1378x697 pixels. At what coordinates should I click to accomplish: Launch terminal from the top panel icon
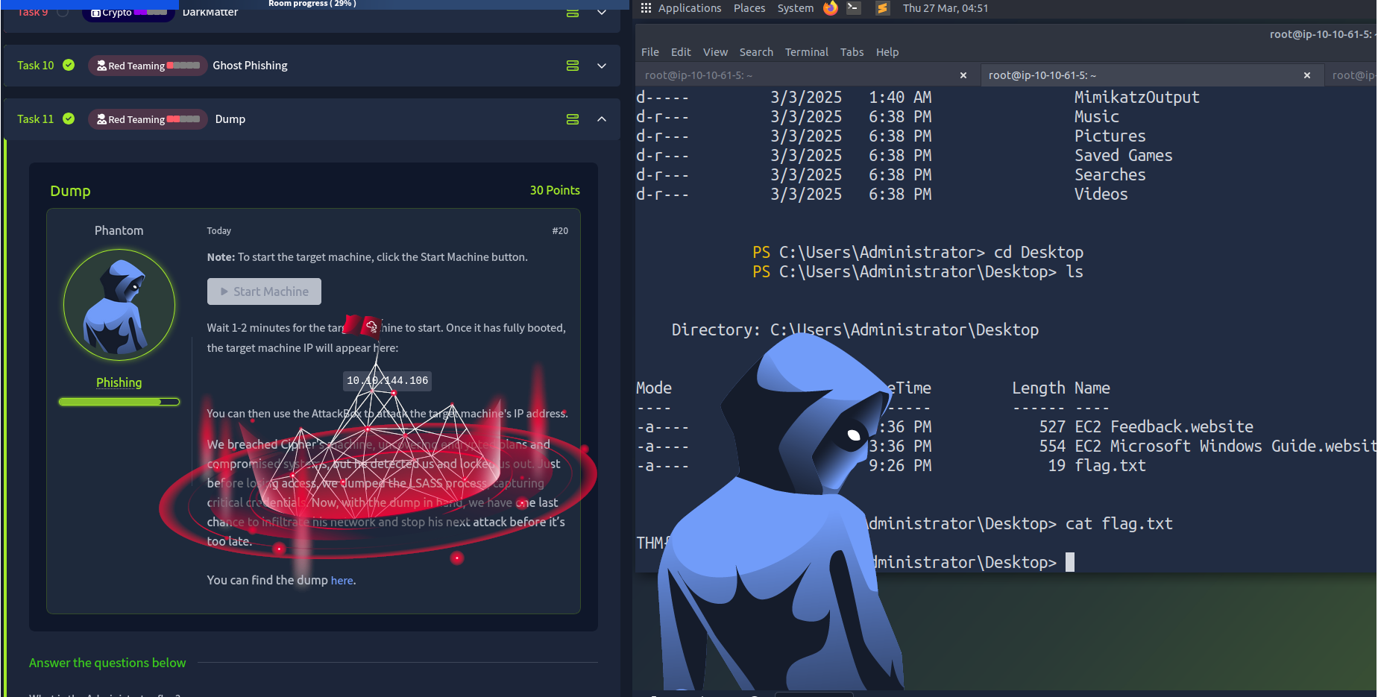[855, 8]
